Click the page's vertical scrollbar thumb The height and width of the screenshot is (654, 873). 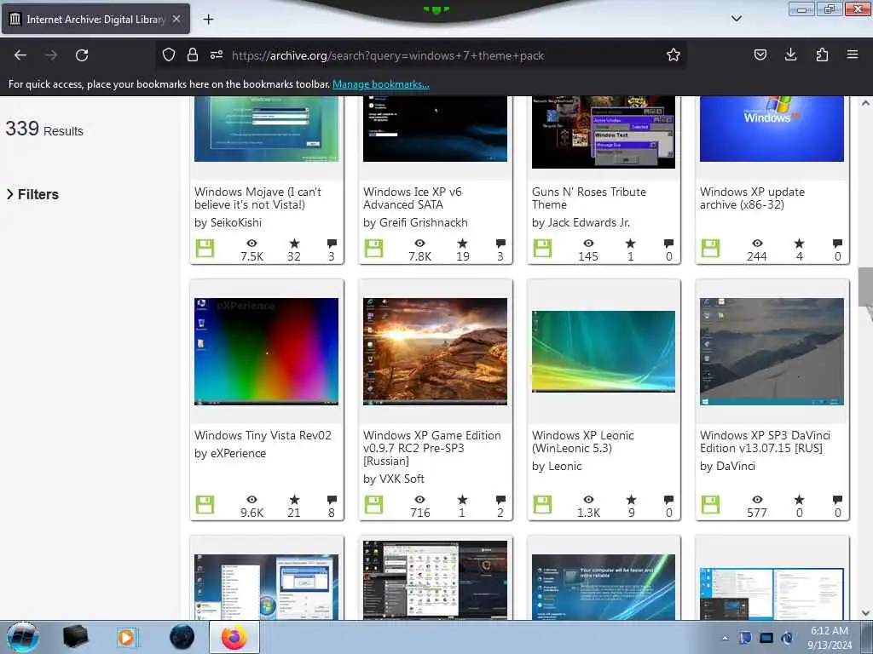pyautogui.click(x=865, y=287)
